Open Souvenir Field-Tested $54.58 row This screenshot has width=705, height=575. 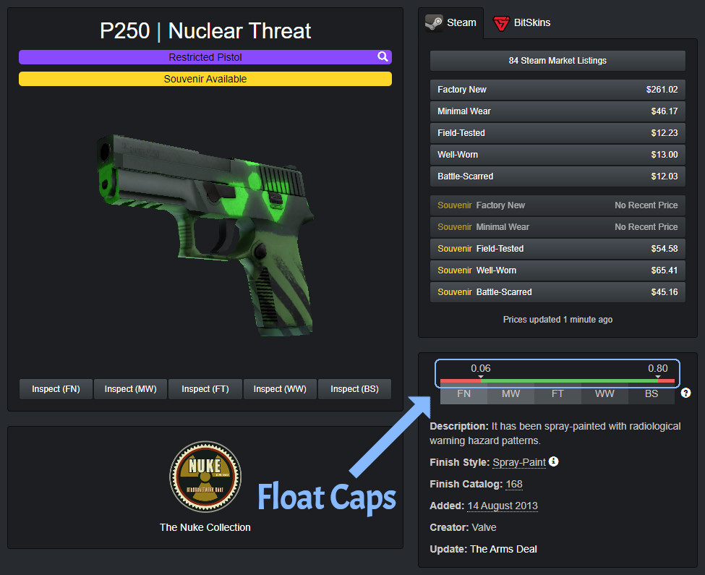point(557,248)
